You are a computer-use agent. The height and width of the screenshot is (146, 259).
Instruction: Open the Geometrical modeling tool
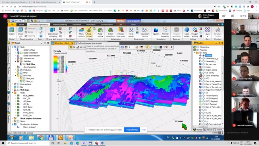point(53,32)
